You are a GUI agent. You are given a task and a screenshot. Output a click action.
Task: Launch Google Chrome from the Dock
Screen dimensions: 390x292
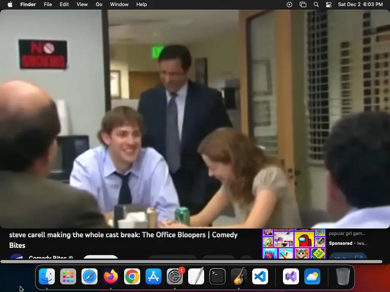pos(132,276)
